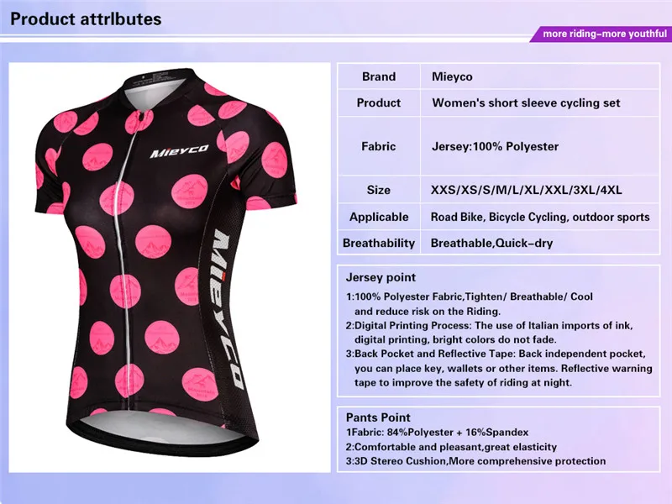Click the 'more riding-more youthful' banner
This screenshot has width=672, height=504.
[601, 34]
